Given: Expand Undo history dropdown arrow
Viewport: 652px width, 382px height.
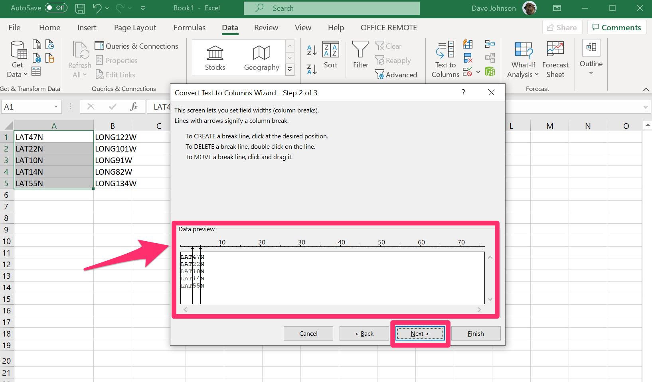Looking at the screenshot, I should tap(107, 8).
